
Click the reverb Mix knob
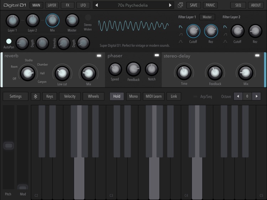point(88,73)
